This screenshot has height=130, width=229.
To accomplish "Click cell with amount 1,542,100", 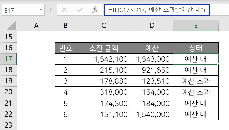I will pyautogui.click(x=103, y=59).
